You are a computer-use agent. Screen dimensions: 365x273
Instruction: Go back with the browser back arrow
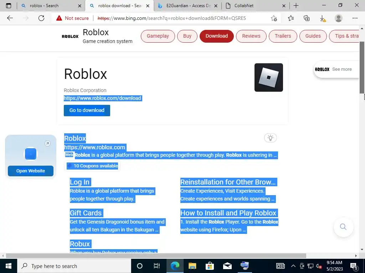(x=10, y=18)
